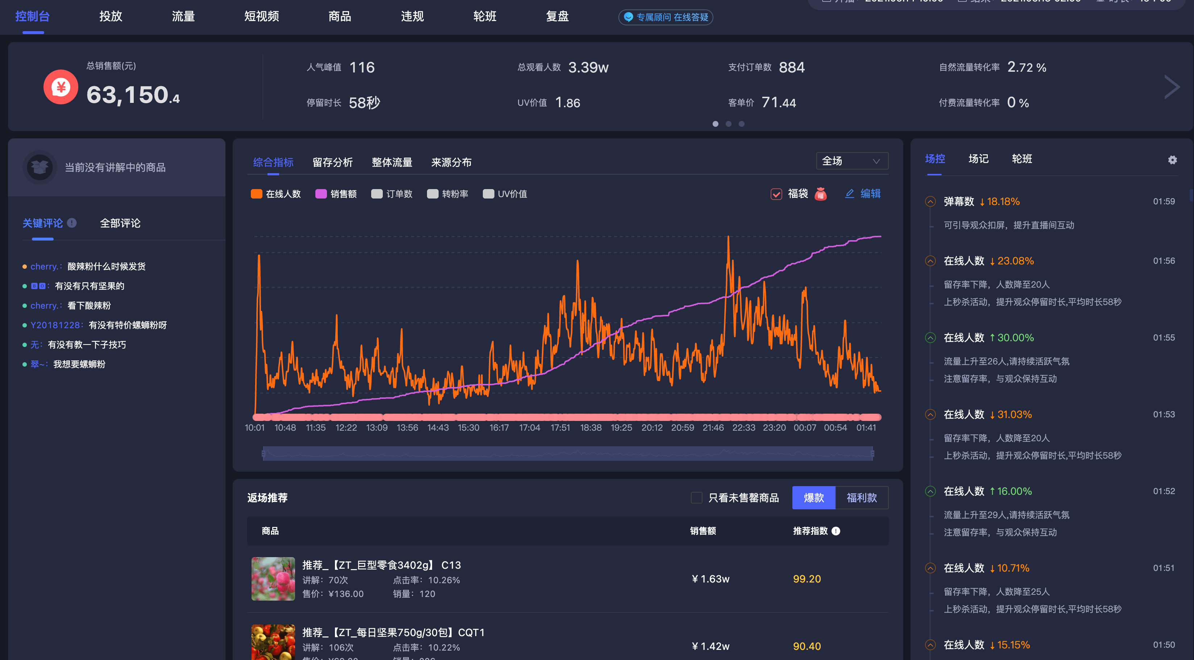Collapse the 弹幕数 18.18% alert entry
The width and height of the screenshot is (1194, 660).
pyautogui.click(x=930, y=201)
